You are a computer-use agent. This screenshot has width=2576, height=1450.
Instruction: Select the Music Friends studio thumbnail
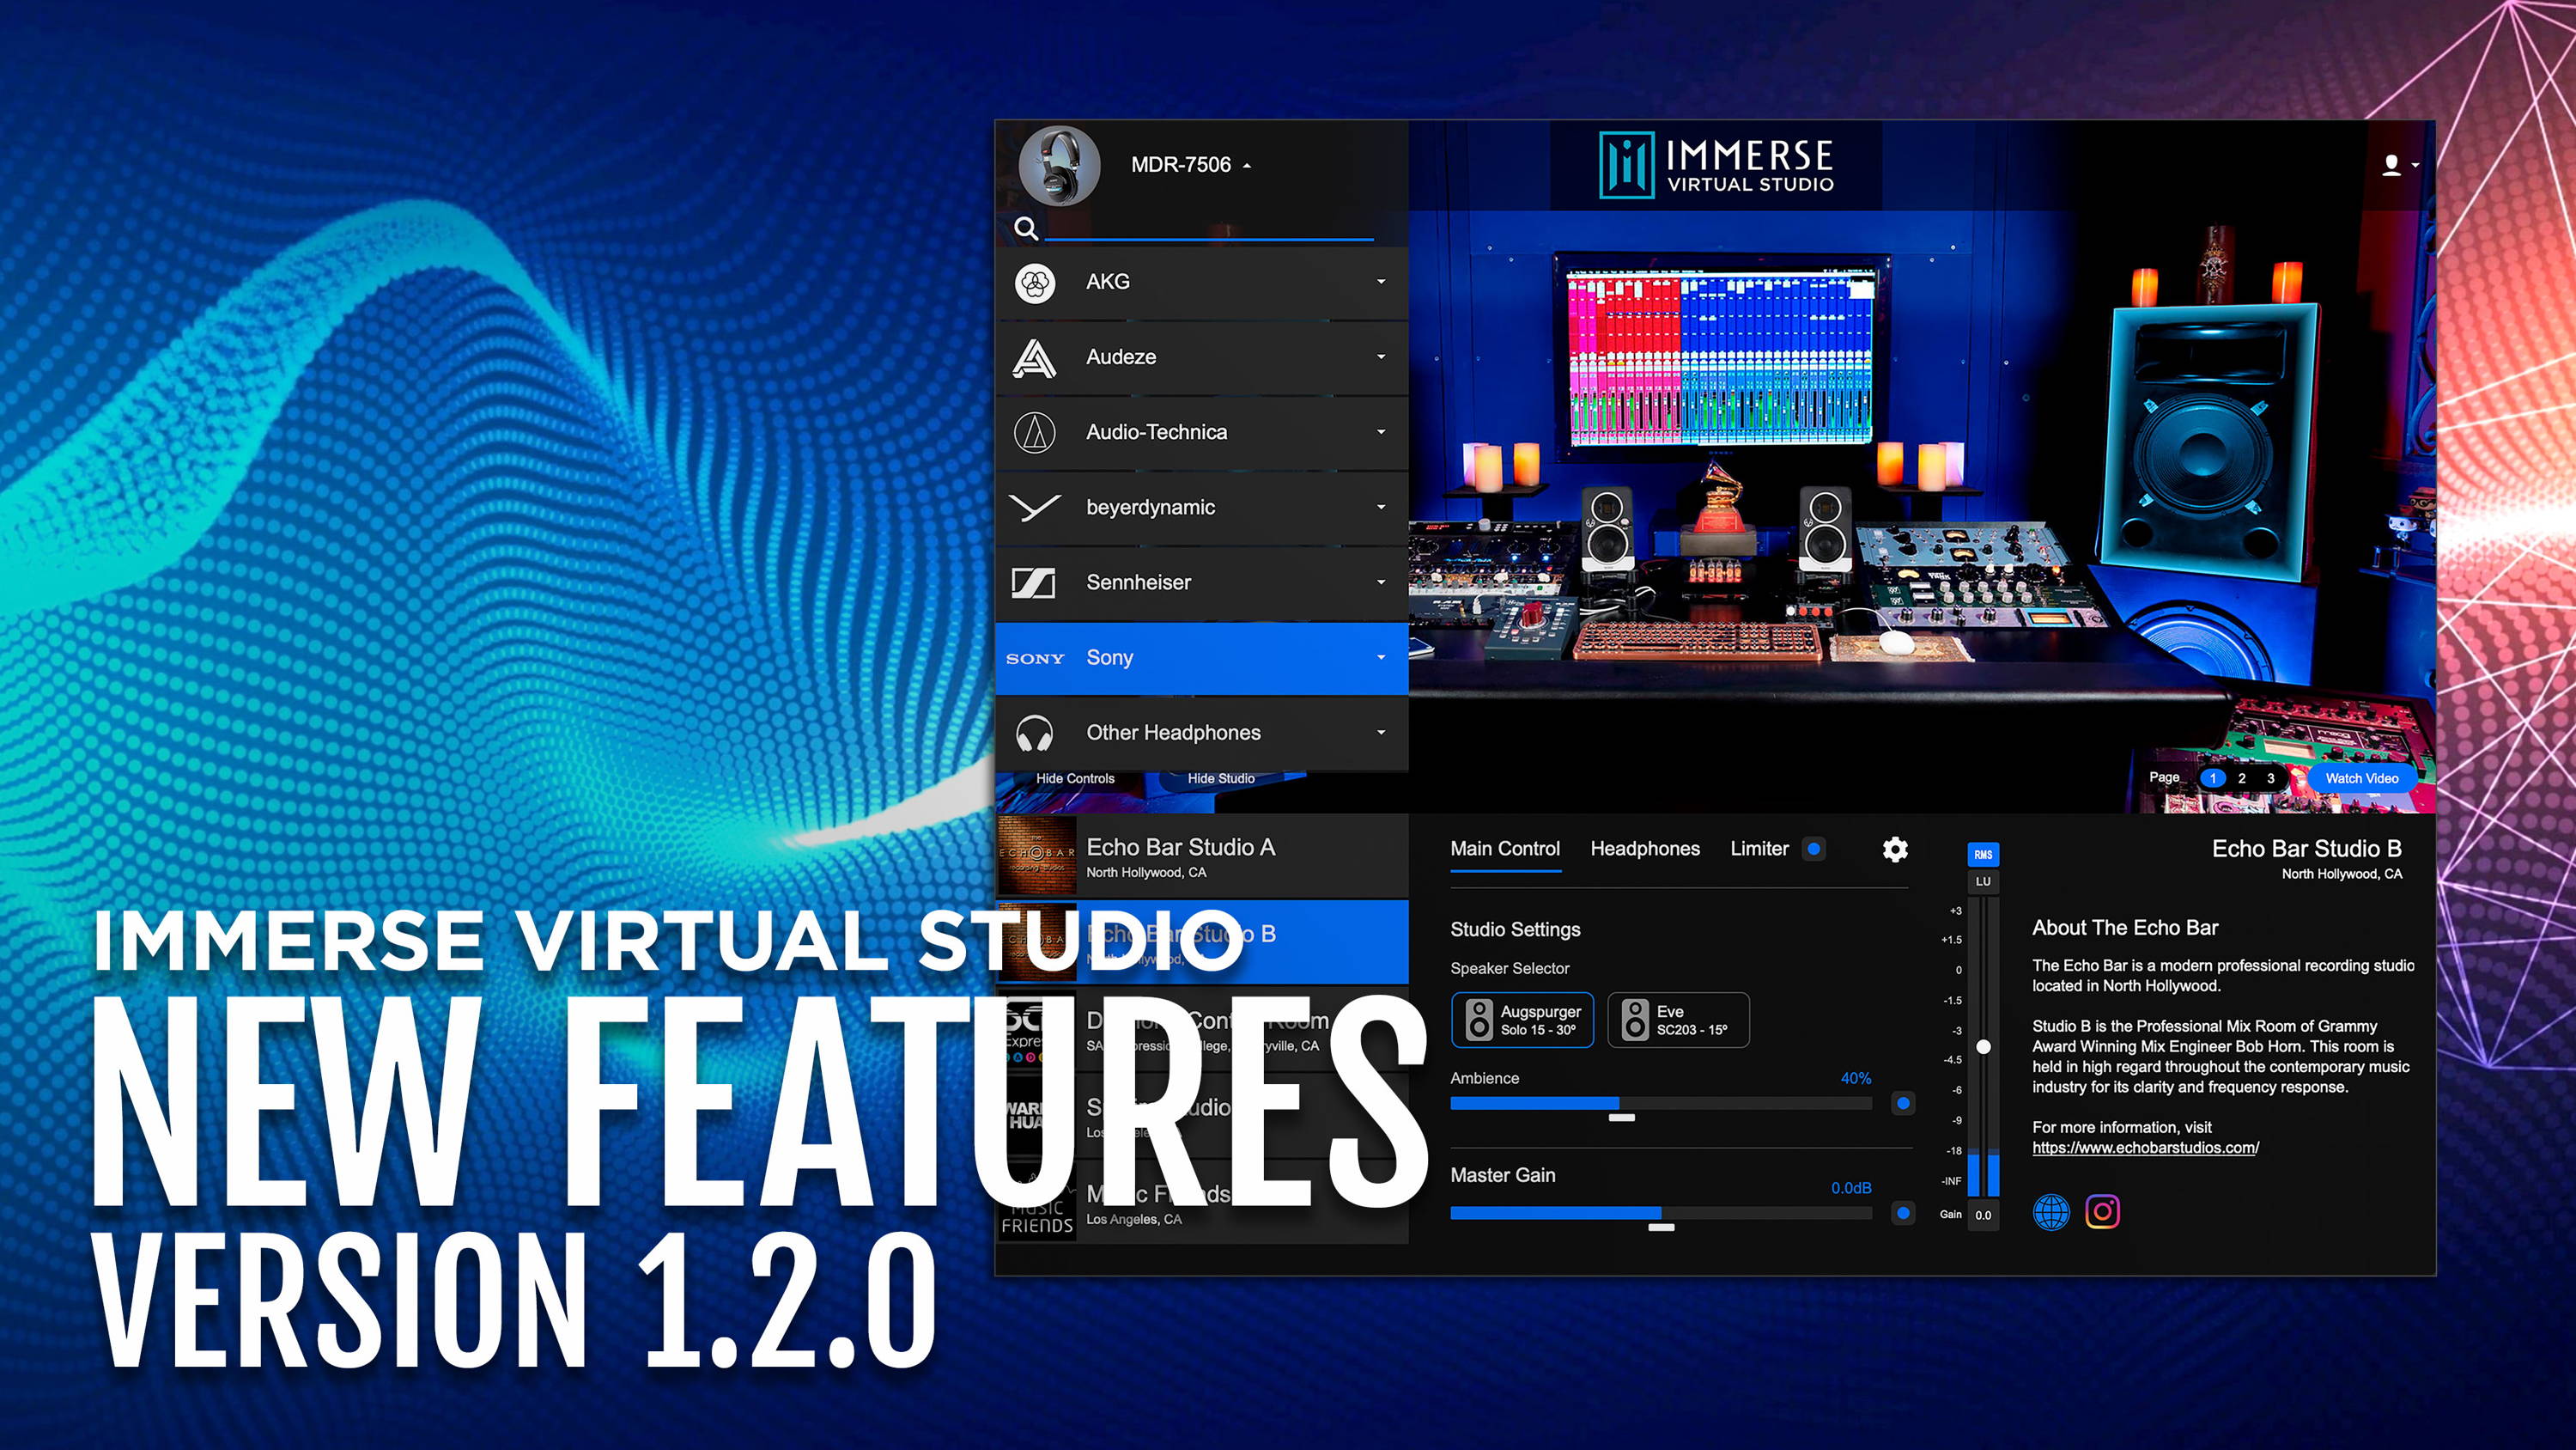coord(1037,1203)
